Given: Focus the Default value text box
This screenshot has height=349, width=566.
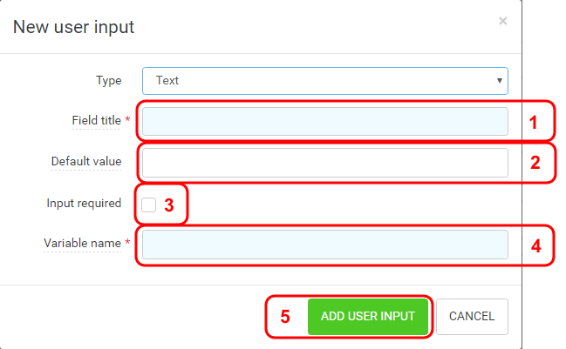Looking at the screenshot, I should [x=324, y=162].
